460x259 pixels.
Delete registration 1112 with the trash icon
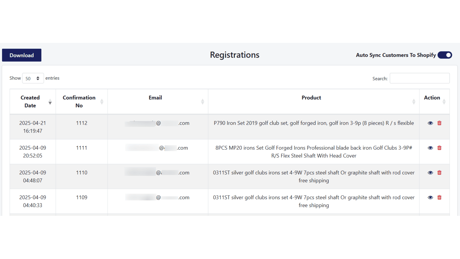pyautogui.click(x=439, y=123)
